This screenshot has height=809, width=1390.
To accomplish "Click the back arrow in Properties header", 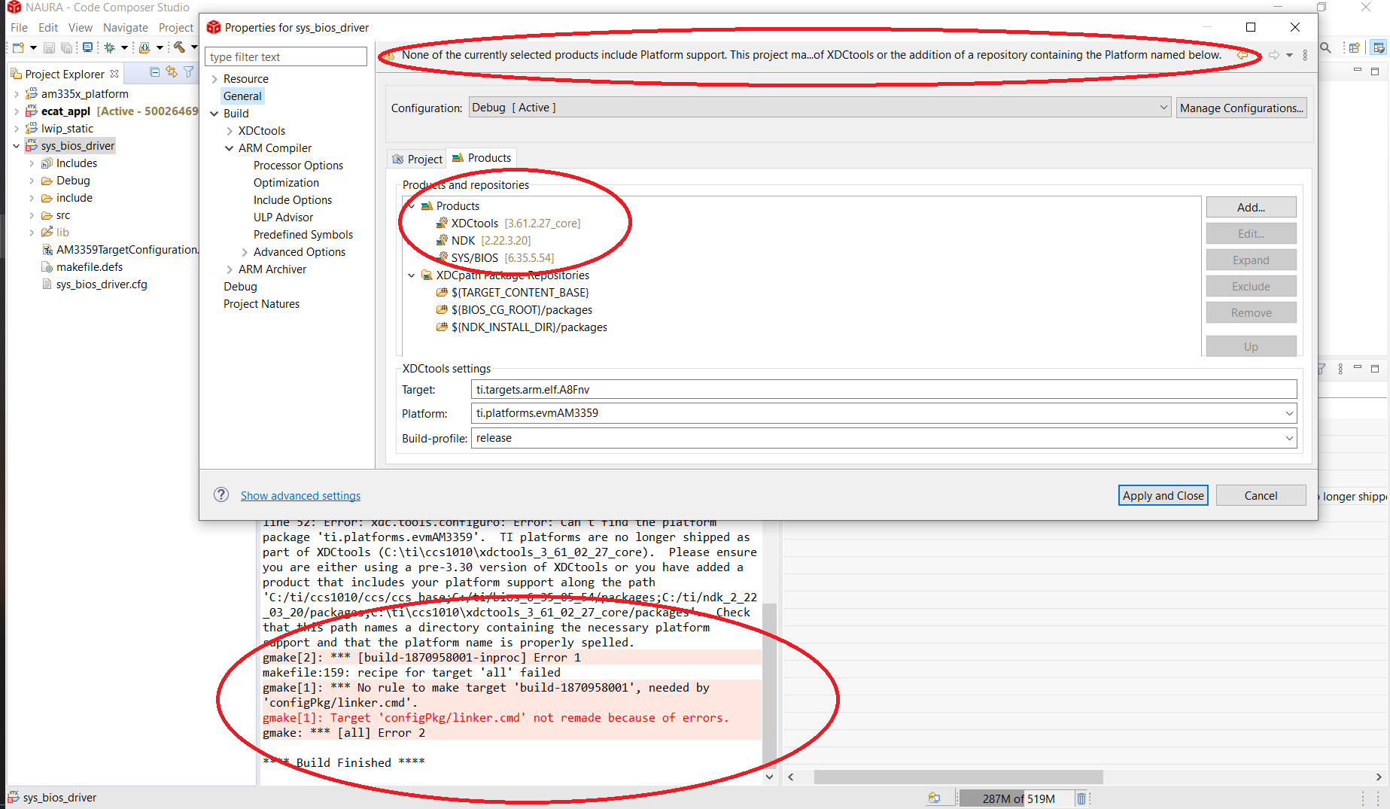I will pyautogui.click(x=1243, y=55).
